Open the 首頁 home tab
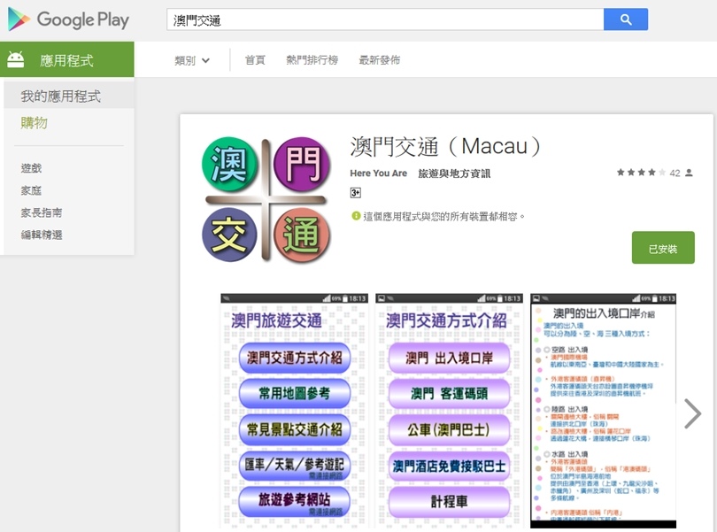 point(255,60)
